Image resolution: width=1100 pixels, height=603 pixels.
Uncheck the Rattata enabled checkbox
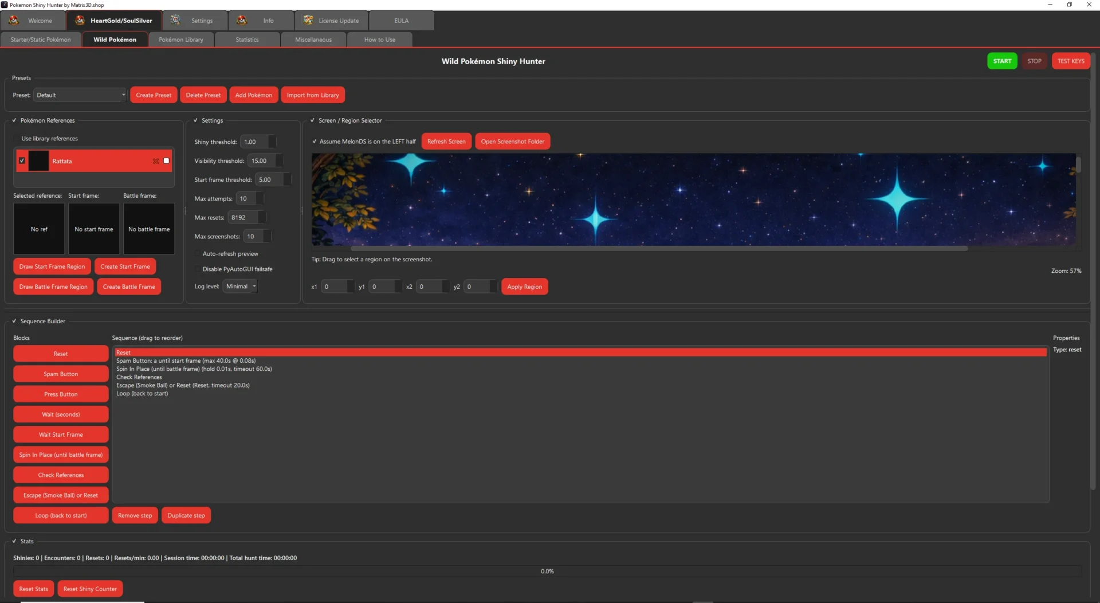click(x=22, y=161)
